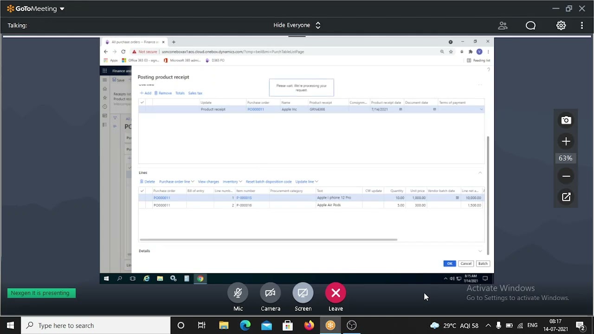
Task: Toggle Hide Everyone view selector
Action: 297,25
